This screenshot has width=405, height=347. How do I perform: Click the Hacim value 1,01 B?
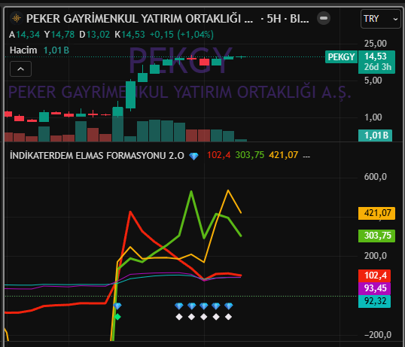tap(56, 50)
